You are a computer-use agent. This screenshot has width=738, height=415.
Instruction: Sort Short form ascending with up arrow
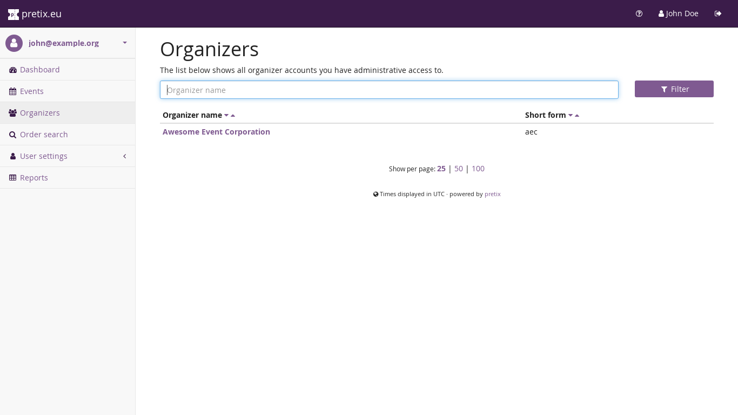coord(577,116)
